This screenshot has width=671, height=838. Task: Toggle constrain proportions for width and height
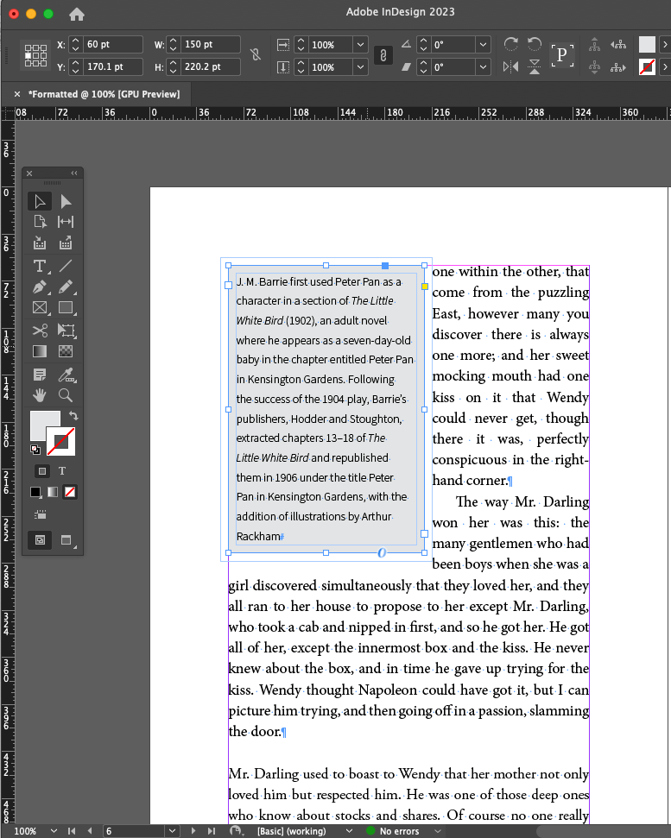[256, 54]
